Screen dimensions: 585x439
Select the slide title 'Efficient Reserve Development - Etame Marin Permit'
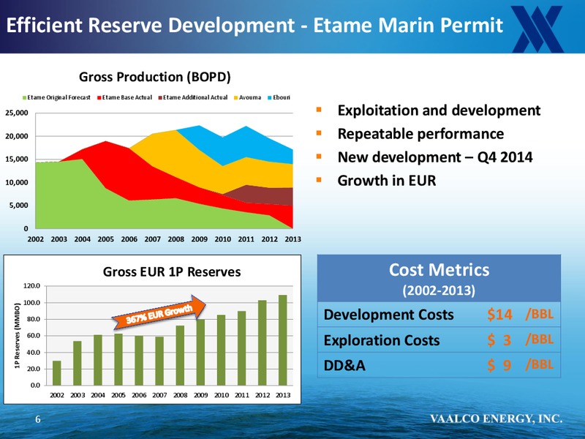[x=254, y=26]
